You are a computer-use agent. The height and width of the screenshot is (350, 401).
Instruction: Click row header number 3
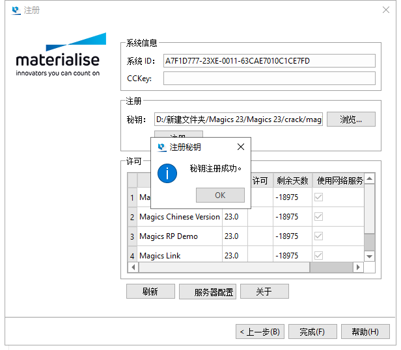pyautogui.click(x=132, y=236)
